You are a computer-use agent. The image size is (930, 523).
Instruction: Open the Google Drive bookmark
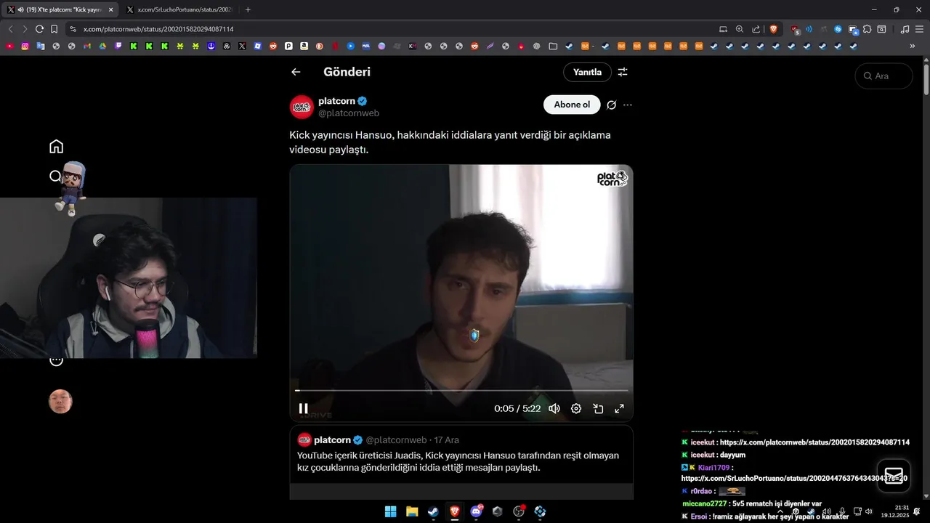[102, 46]
